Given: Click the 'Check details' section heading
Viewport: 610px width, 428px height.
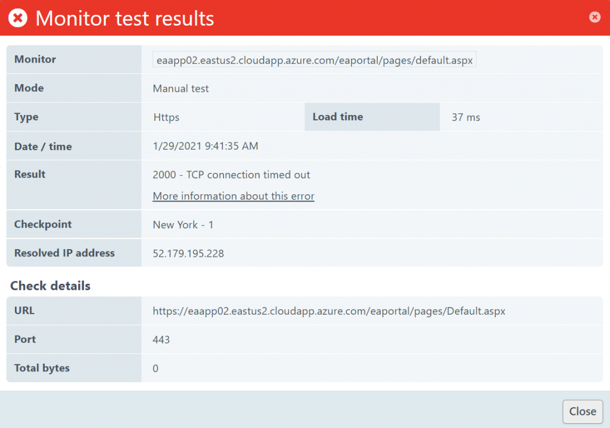Looking at the screenshot, I should click(51, 286).
